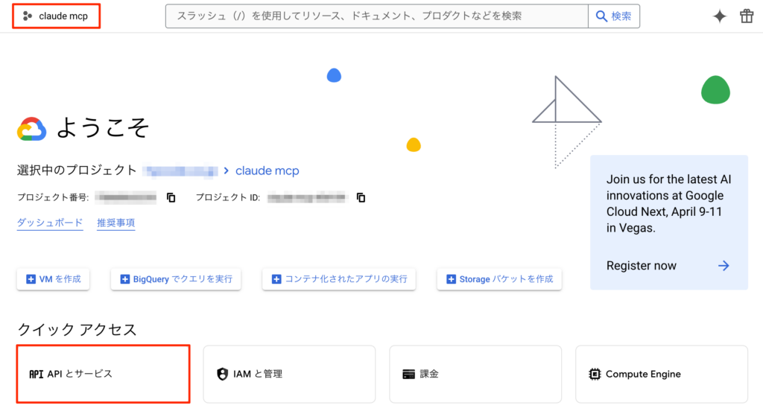Open the 課金 billing quick access card
The image size is (763, 414).
[x=475, y=374]
